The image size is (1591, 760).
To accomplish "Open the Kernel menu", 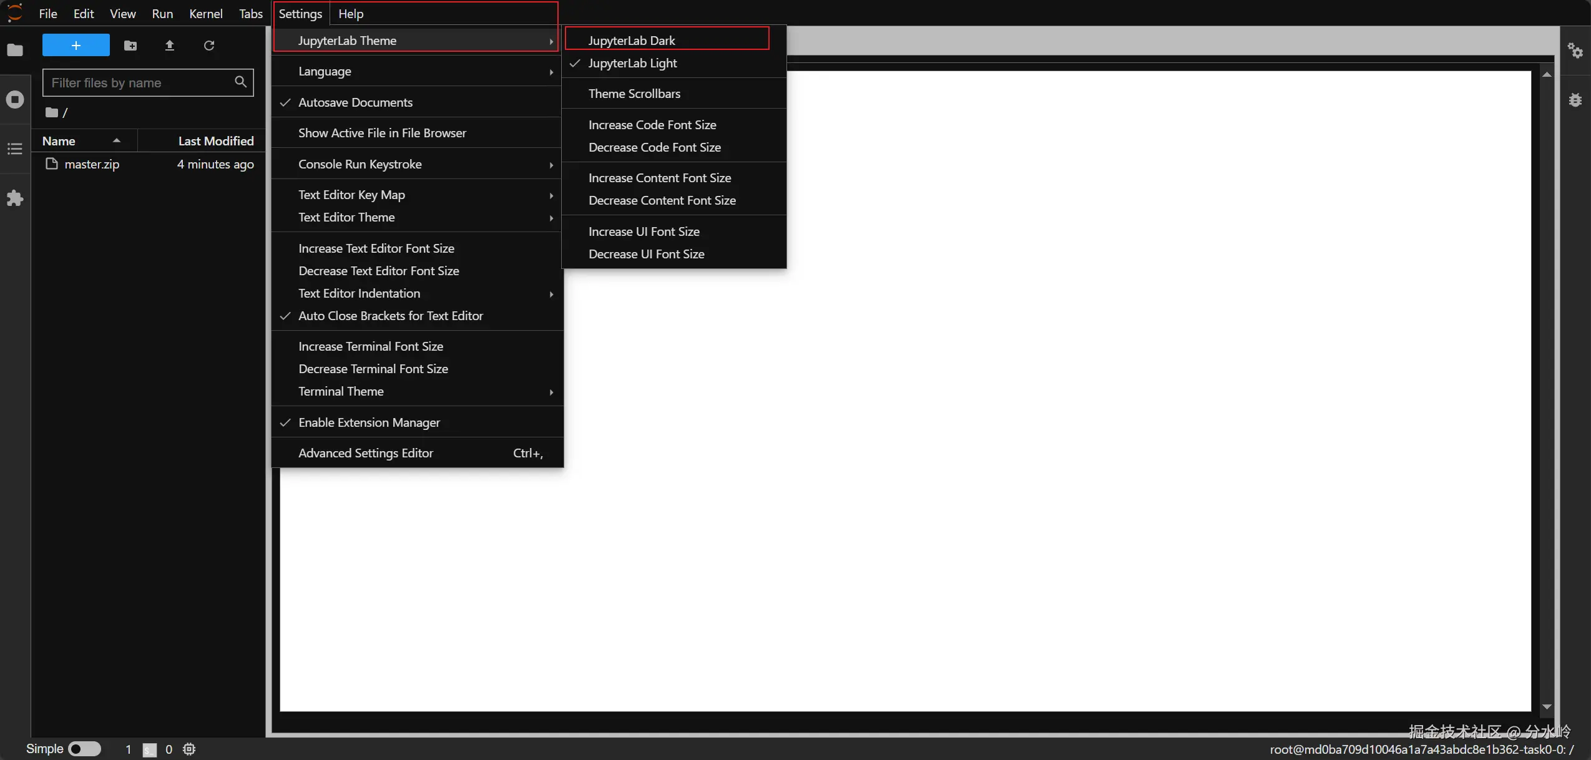I will tap(205, 14).
